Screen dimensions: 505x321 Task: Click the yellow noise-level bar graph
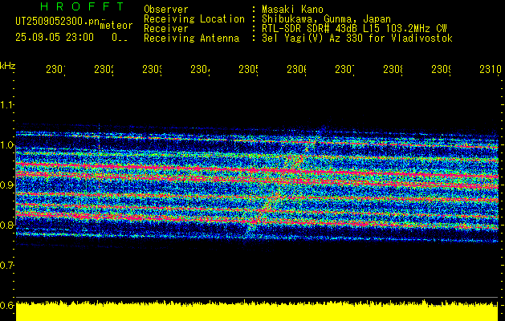pyautogui.click(x=257, y=311)
